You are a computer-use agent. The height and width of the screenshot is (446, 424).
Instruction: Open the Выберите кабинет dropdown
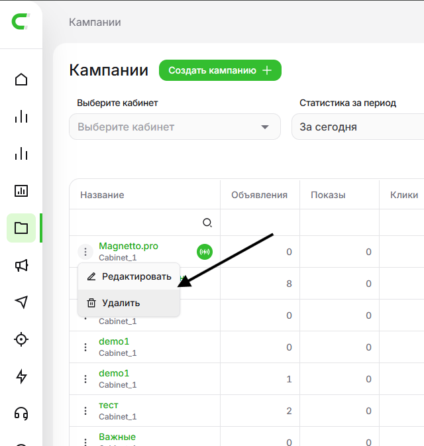(x=175, y=127)
